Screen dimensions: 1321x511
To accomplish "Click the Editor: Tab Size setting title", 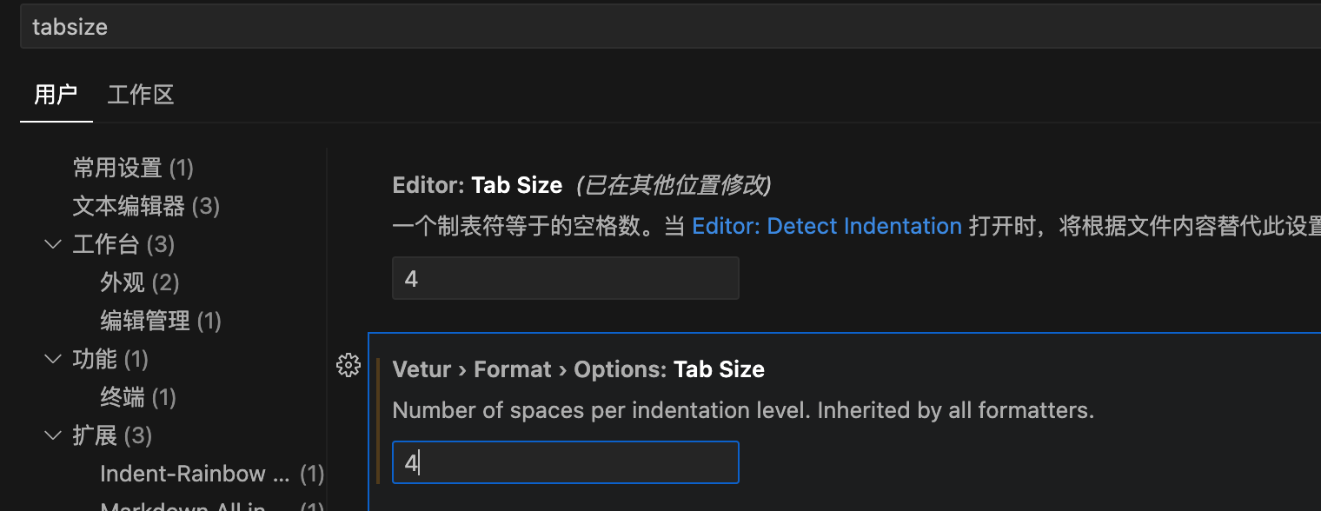I will point(477,185).
